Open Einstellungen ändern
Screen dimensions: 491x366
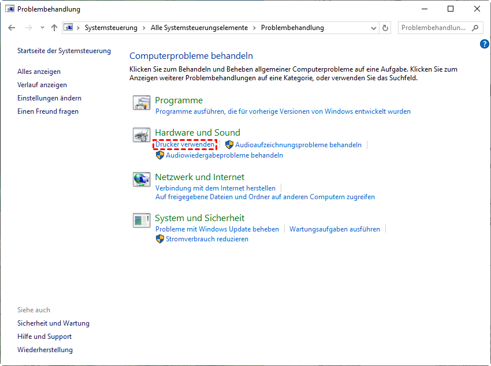[x=49, y=98]
